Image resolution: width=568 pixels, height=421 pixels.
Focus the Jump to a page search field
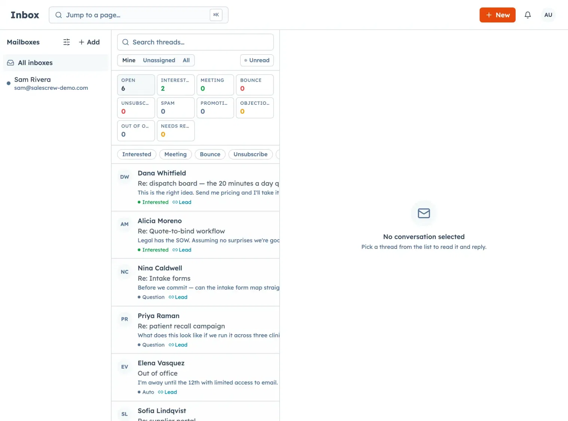(x=138, y=15)
